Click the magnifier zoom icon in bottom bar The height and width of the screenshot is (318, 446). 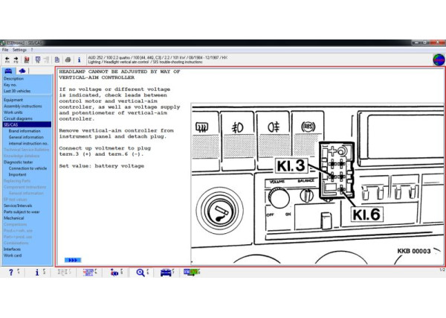pos(140,273)
